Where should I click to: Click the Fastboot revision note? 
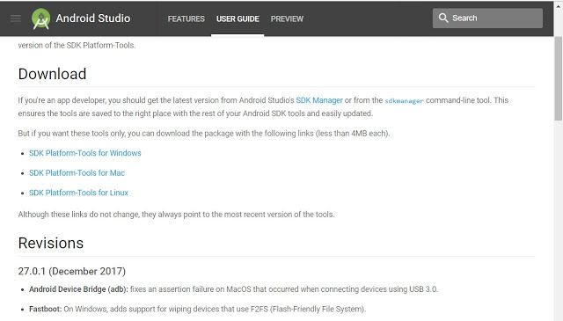[197, 309]
